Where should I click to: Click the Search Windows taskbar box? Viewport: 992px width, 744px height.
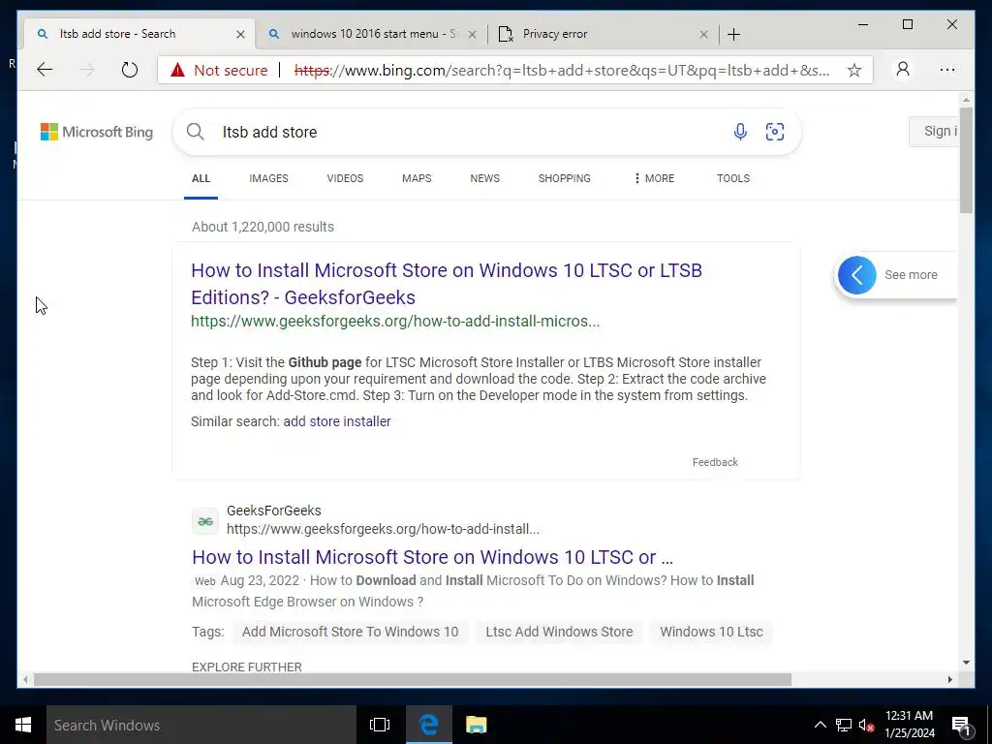[x=201, y=725]
